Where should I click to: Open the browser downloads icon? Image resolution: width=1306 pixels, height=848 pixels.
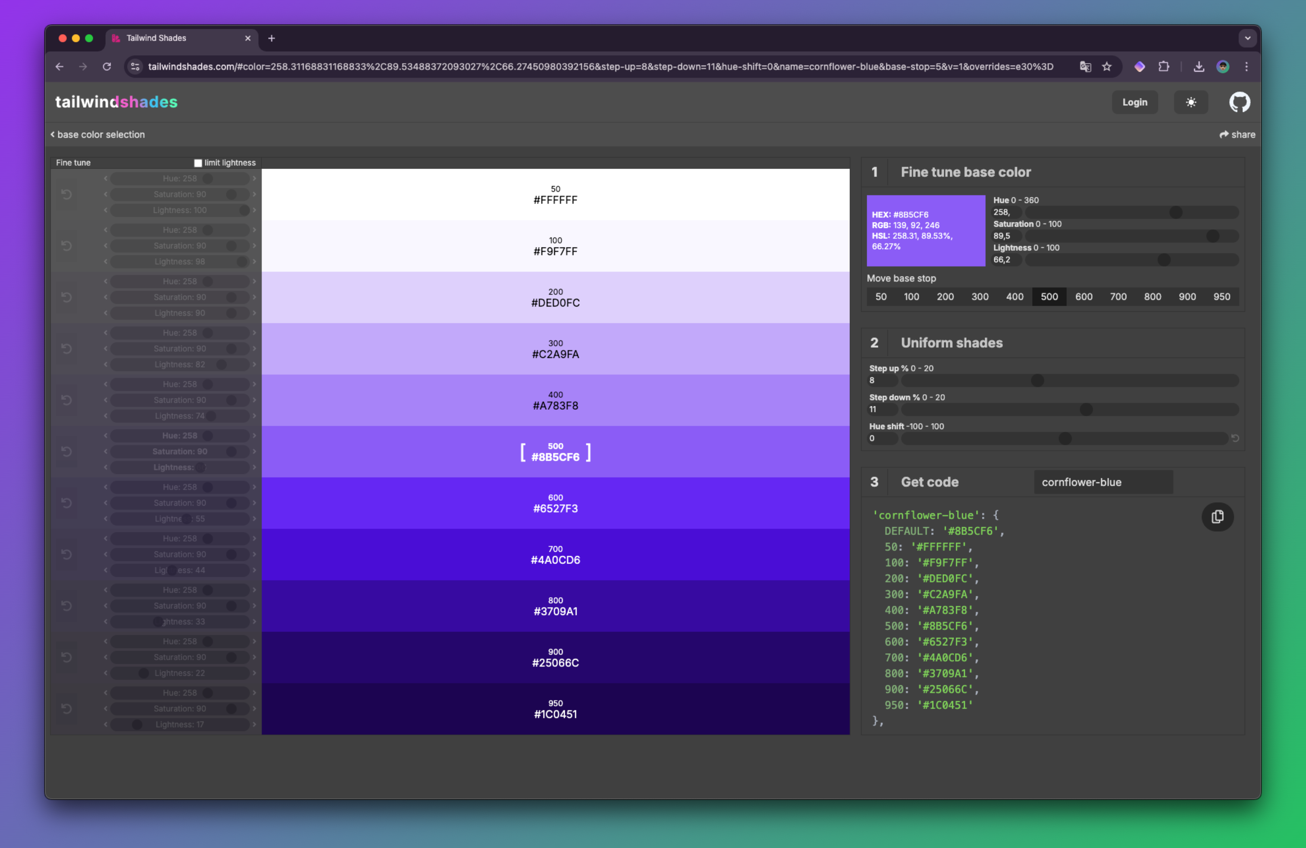(x=1198, y=66)
